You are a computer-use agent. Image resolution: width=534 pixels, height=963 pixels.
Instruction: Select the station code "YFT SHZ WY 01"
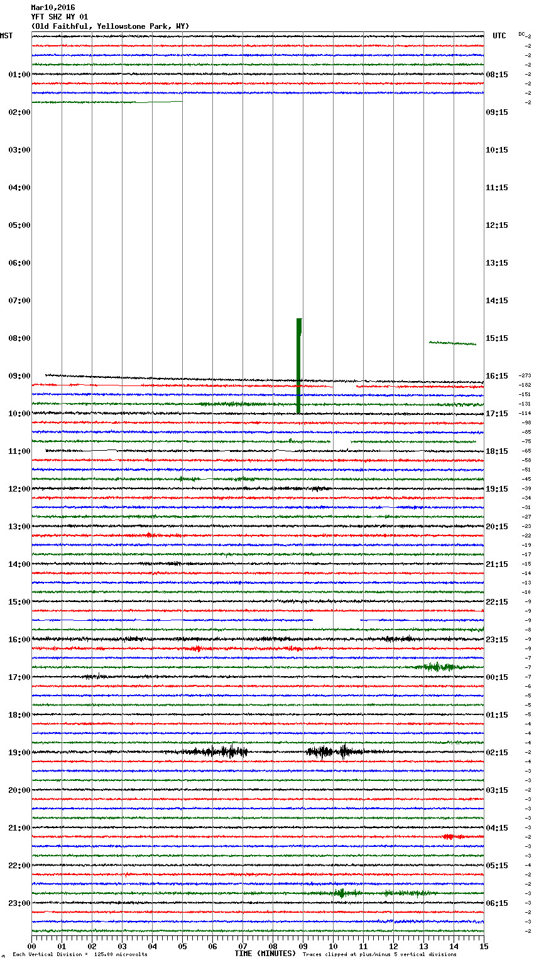point(60,17)
